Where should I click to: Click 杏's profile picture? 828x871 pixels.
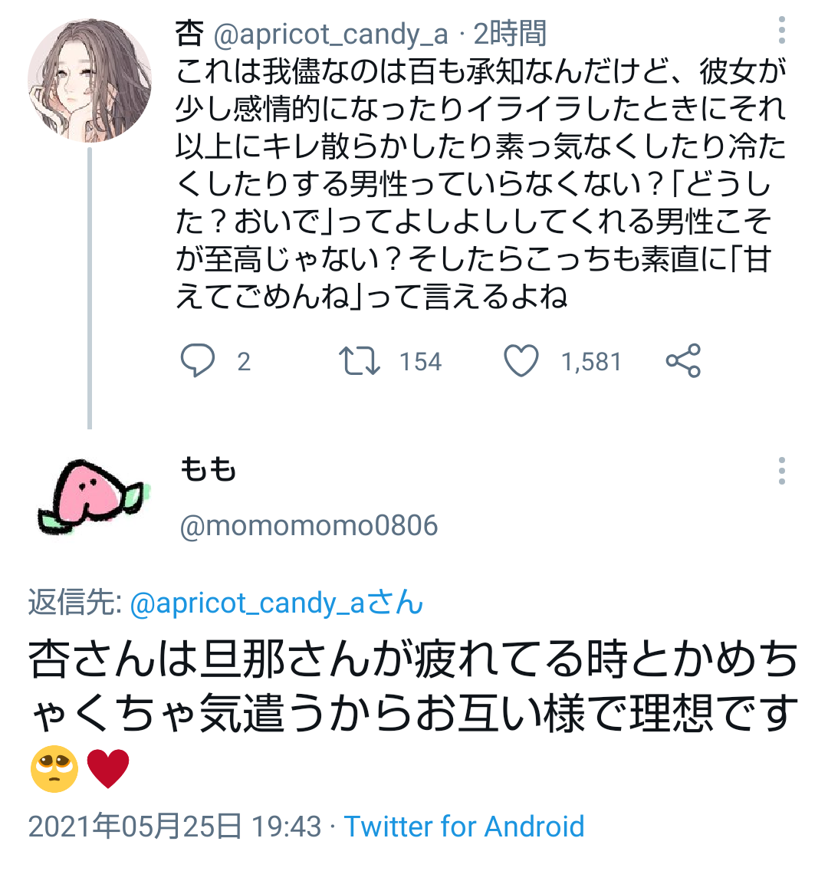[92, 77]
